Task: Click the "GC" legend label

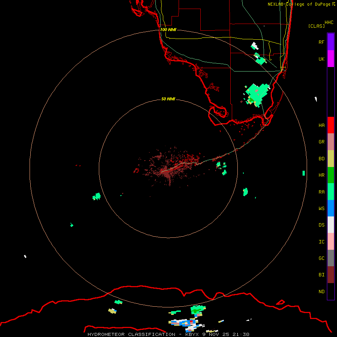Action: pos(321,258)
